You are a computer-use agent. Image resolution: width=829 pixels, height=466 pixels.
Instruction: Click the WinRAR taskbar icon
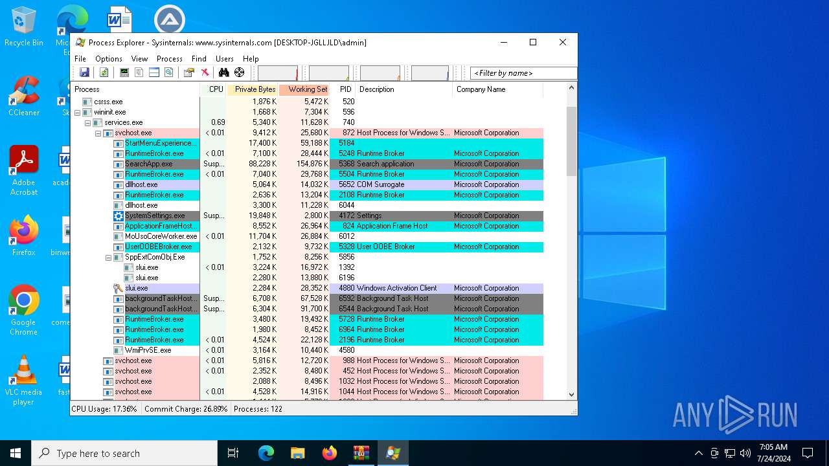tap(361, 453)
